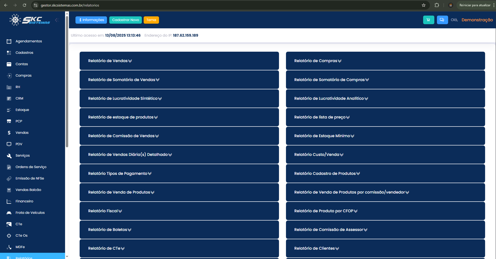
Task: Click the Serviços wrench icon
Action: point(9,156)
